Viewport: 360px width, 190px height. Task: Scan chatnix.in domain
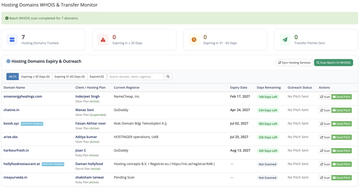pyautogui.click(x=325, y=110)
